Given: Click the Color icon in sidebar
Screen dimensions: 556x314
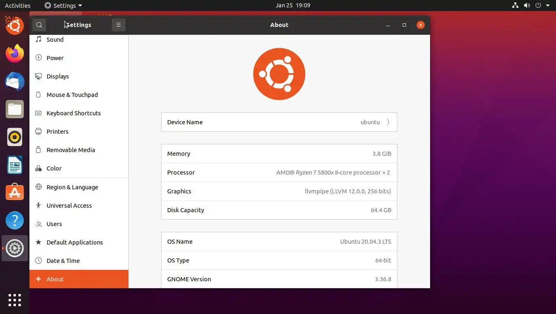Looking at the screenshot, I should pyautogui.click(x=38, y=168).
